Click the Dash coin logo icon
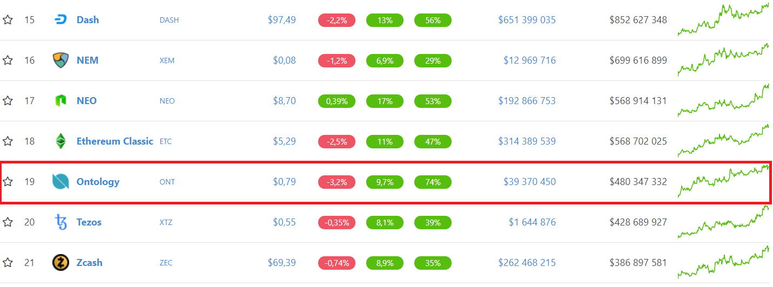 [x=61, y=20]
